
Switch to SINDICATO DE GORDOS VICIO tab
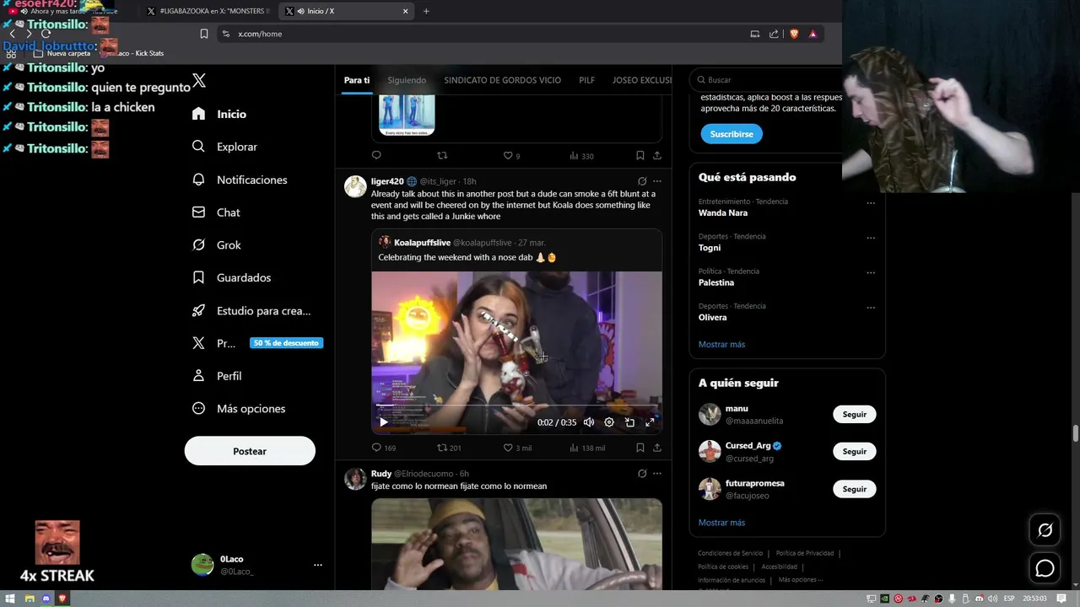coord(502,80)
